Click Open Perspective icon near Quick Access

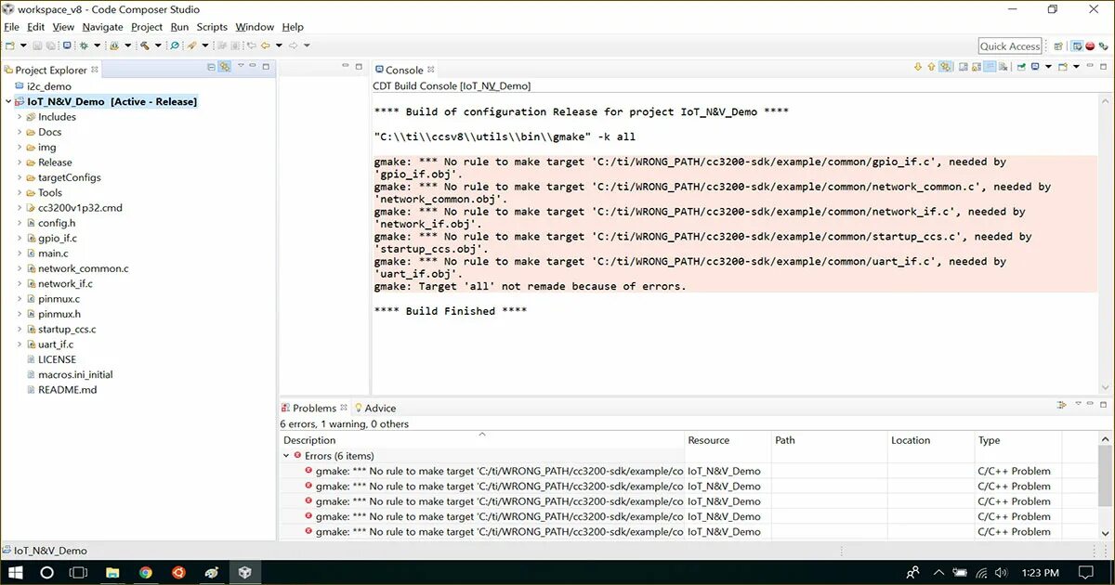coord(1058,45)
